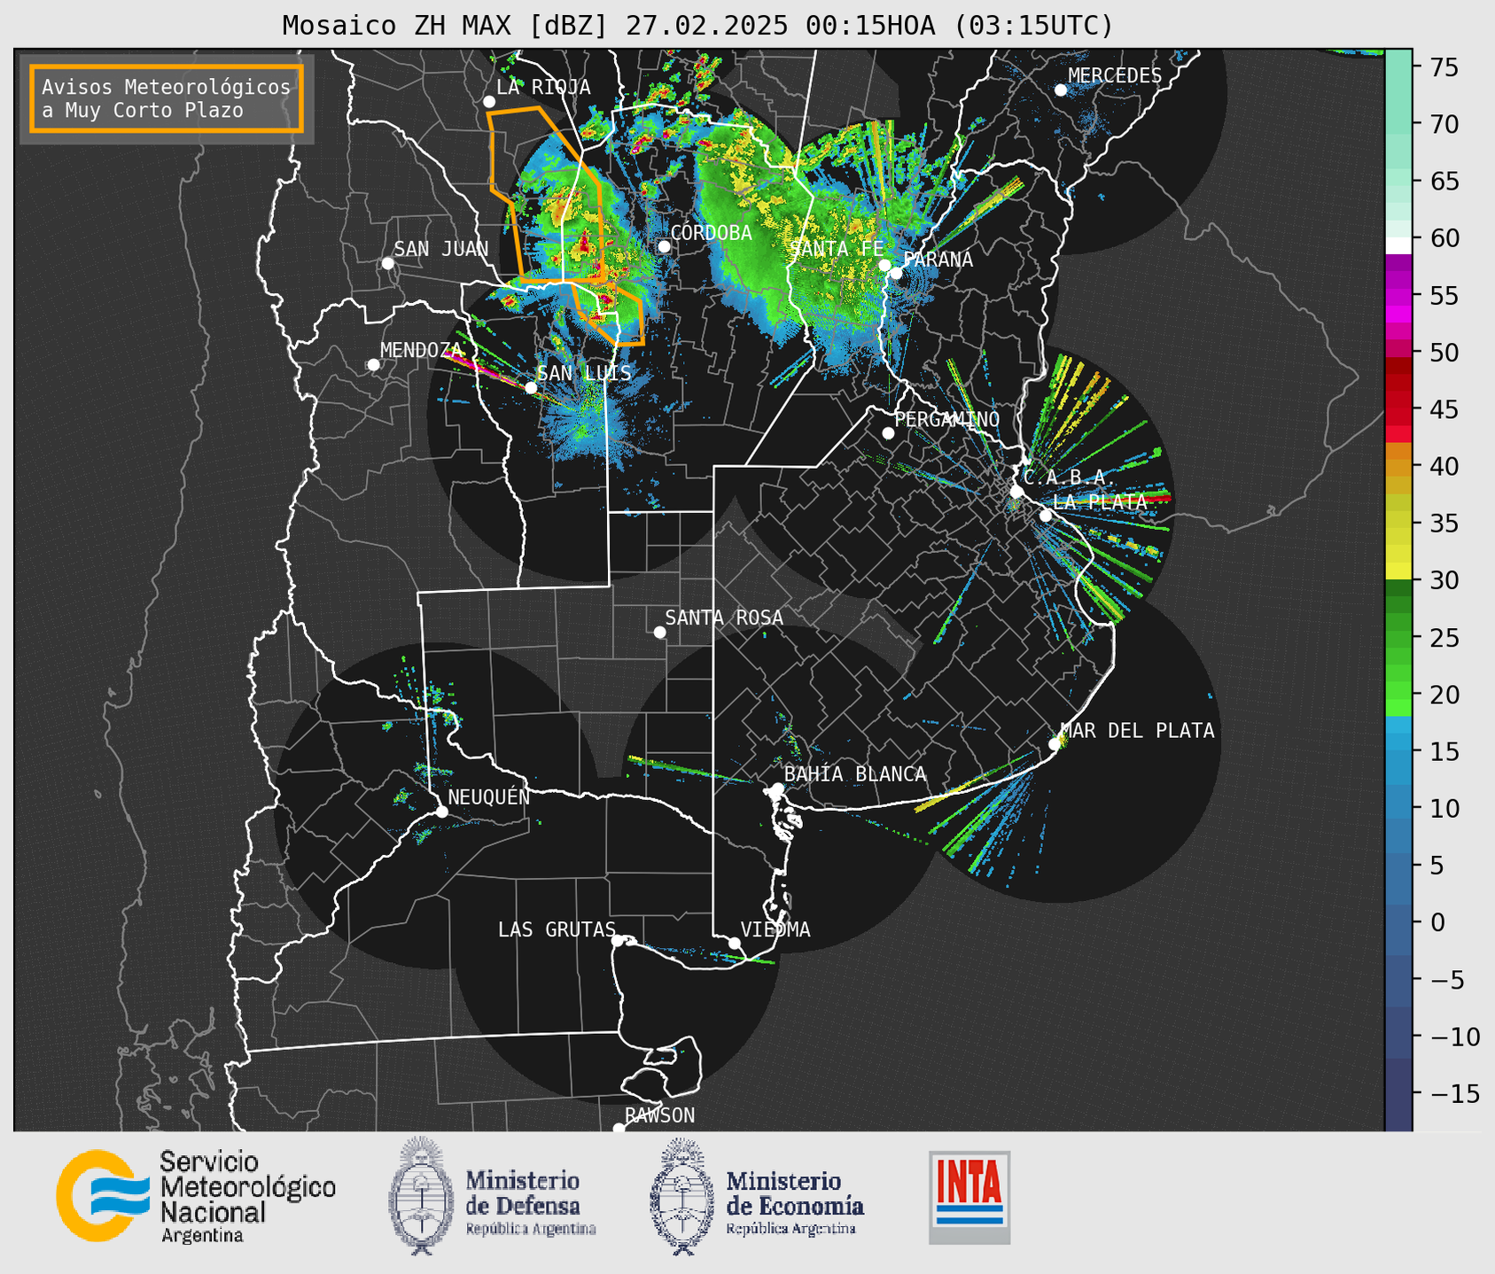Click the 75 label on the color scale
Image resolution: width=1495 pixels, height=1274 pixels.
[x=1444, y=67]
